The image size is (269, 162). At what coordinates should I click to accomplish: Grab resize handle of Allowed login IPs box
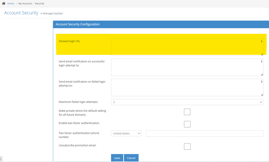(262, 54)
